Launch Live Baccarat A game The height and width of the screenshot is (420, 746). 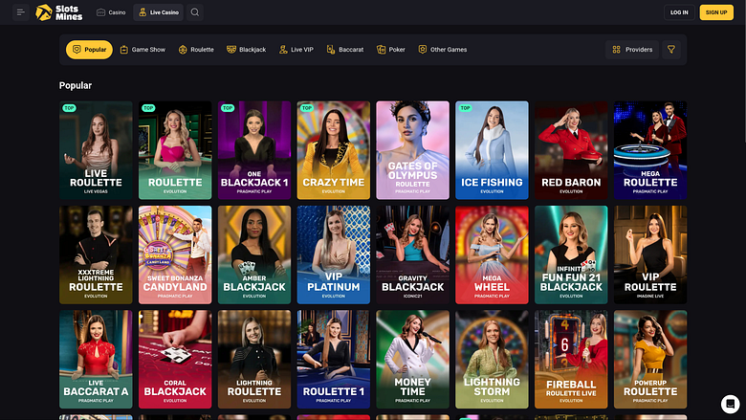(x=96, y=359)
